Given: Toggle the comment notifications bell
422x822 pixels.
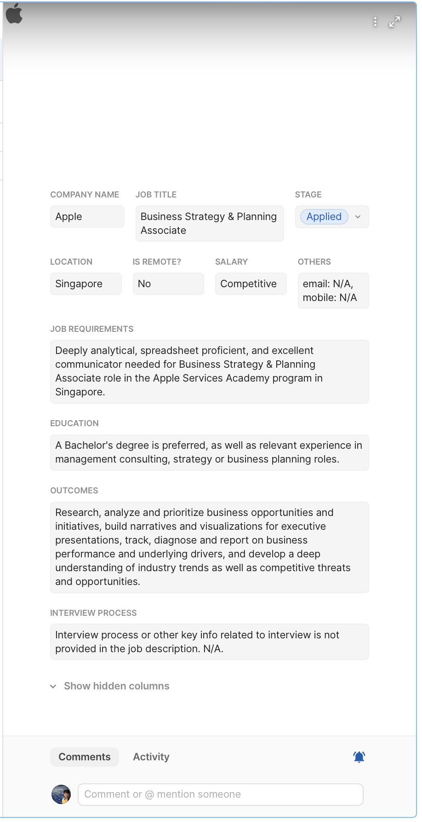Looking at the screenshot, I should coord(359,757).
